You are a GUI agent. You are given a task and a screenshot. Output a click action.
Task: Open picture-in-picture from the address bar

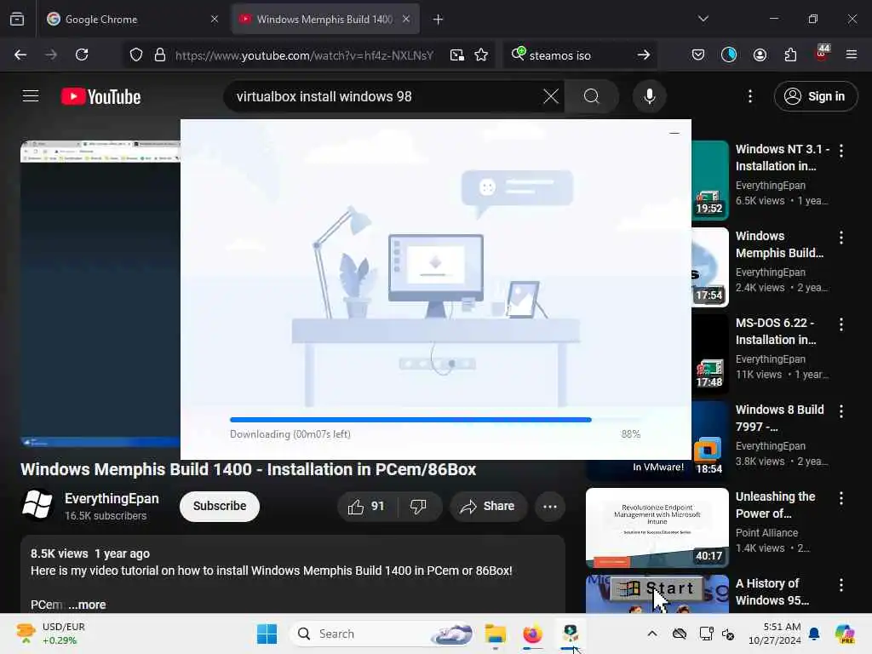tap(457, 54)
